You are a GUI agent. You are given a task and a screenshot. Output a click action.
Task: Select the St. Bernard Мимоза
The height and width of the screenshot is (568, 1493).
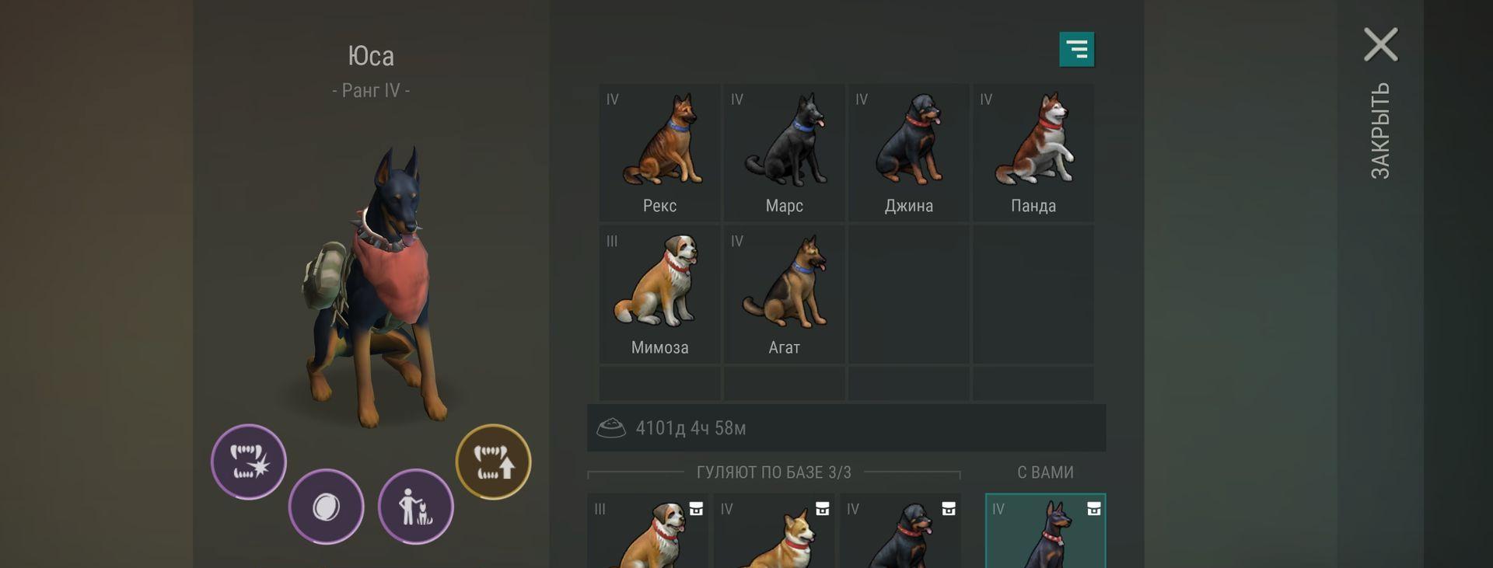click(659, 294)
